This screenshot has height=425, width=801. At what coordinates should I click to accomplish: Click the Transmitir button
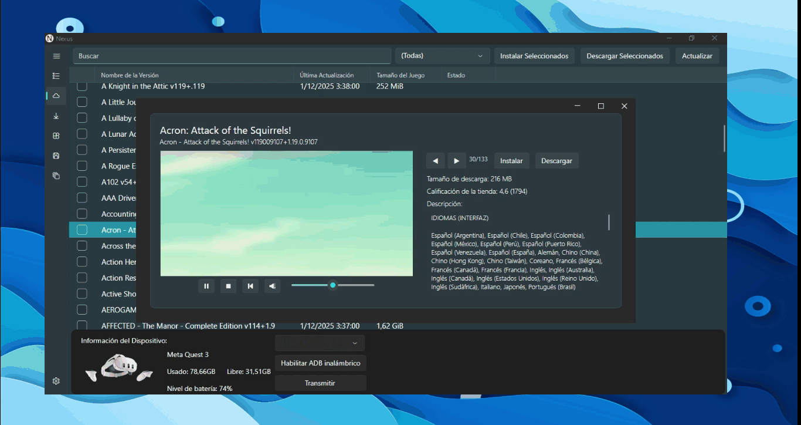click(x=321, y=383)
